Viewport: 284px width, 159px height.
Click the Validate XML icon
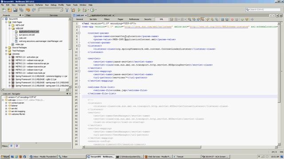point(247,19)
